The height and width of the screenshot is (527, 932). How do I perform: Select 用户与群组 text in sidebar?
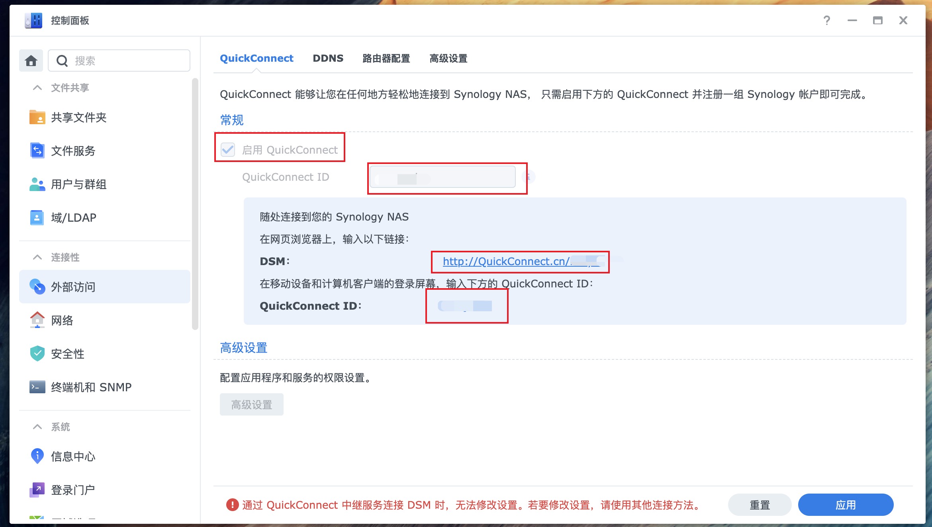point(79,184)
